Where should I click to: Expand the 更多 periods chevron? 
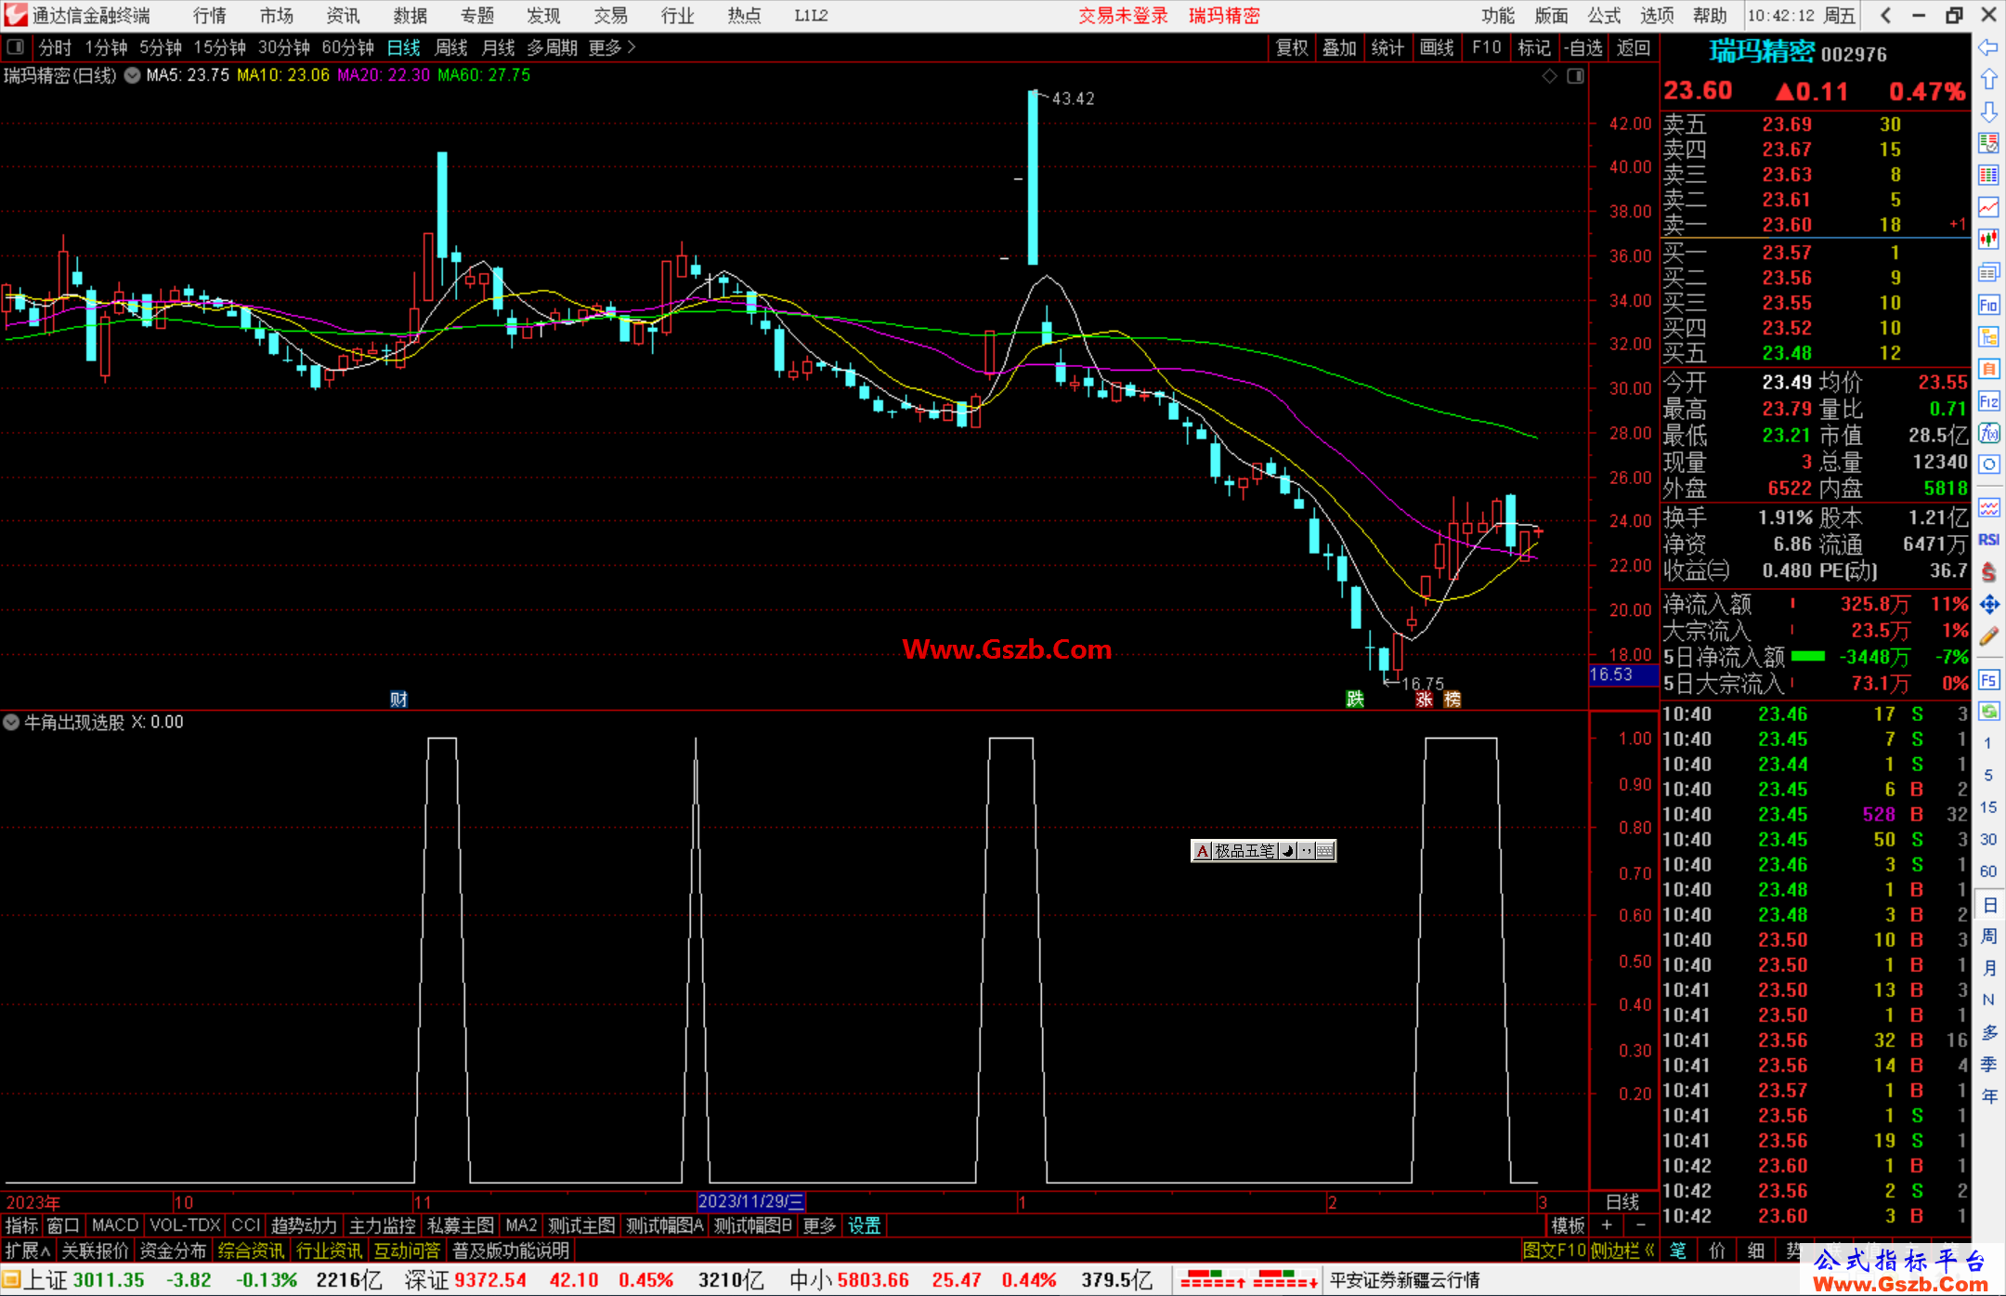click(612, 47)
